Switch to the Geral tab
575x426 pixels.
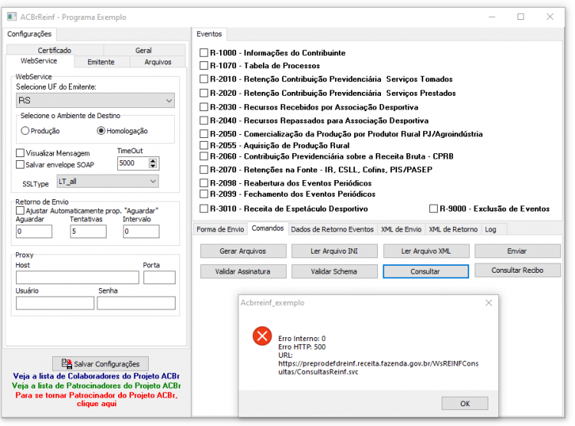tap(143, 51)
